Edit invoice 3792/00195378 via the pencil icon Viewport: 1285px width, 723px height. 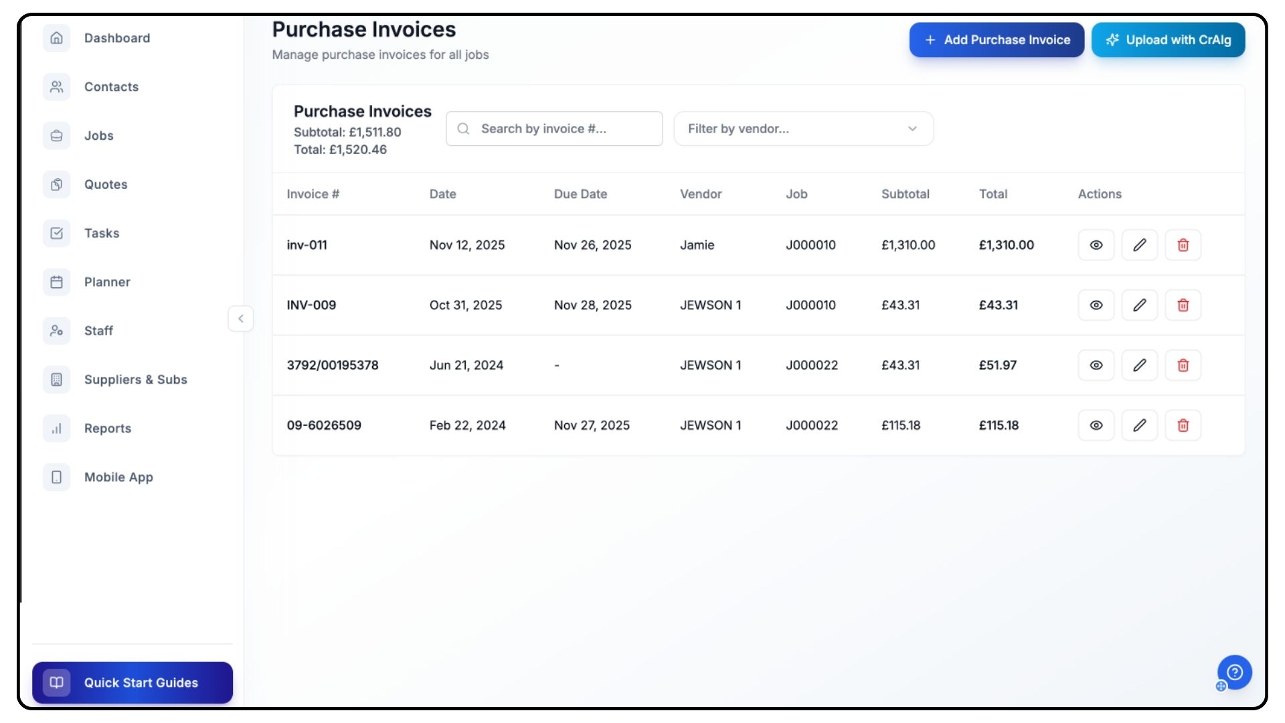[x=1139, y=366]
